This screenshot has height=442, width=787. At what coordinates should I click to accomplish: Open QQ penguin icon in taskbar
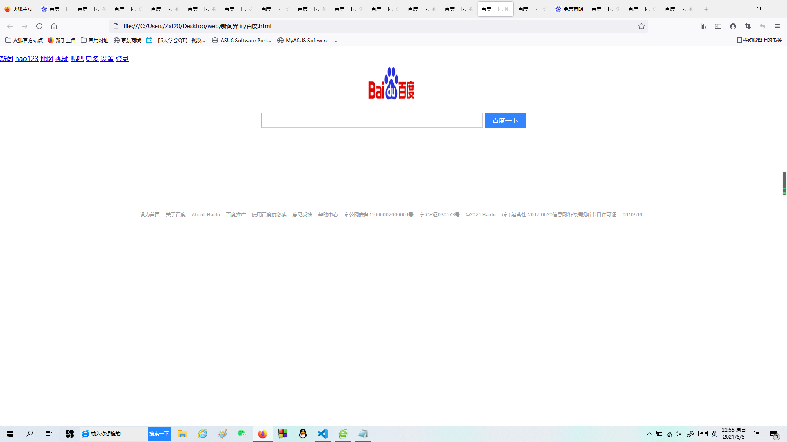tap(303, 434)
